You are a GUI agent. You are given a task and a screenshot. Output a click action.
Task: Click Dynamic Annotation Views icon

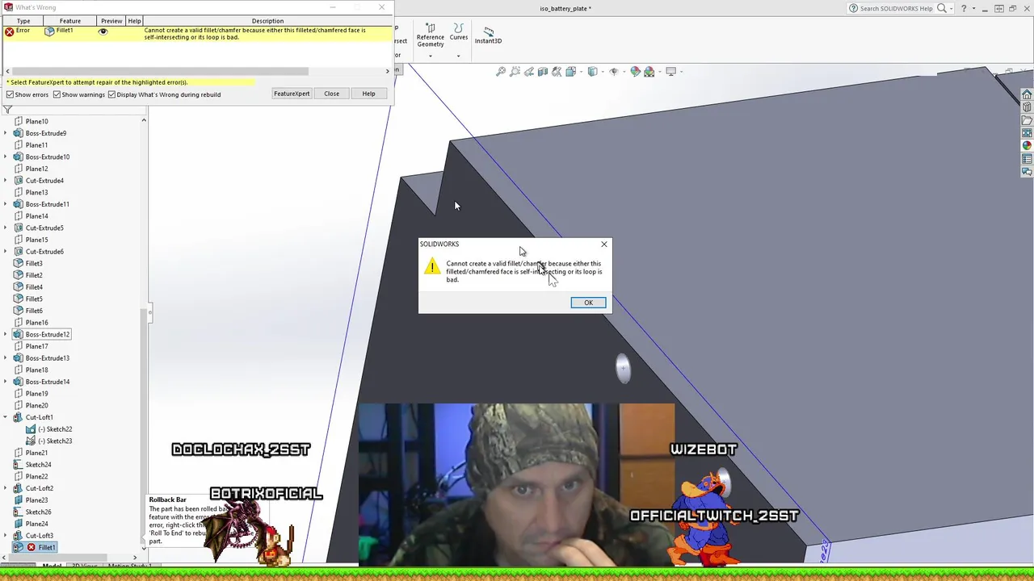pos(557,72)
